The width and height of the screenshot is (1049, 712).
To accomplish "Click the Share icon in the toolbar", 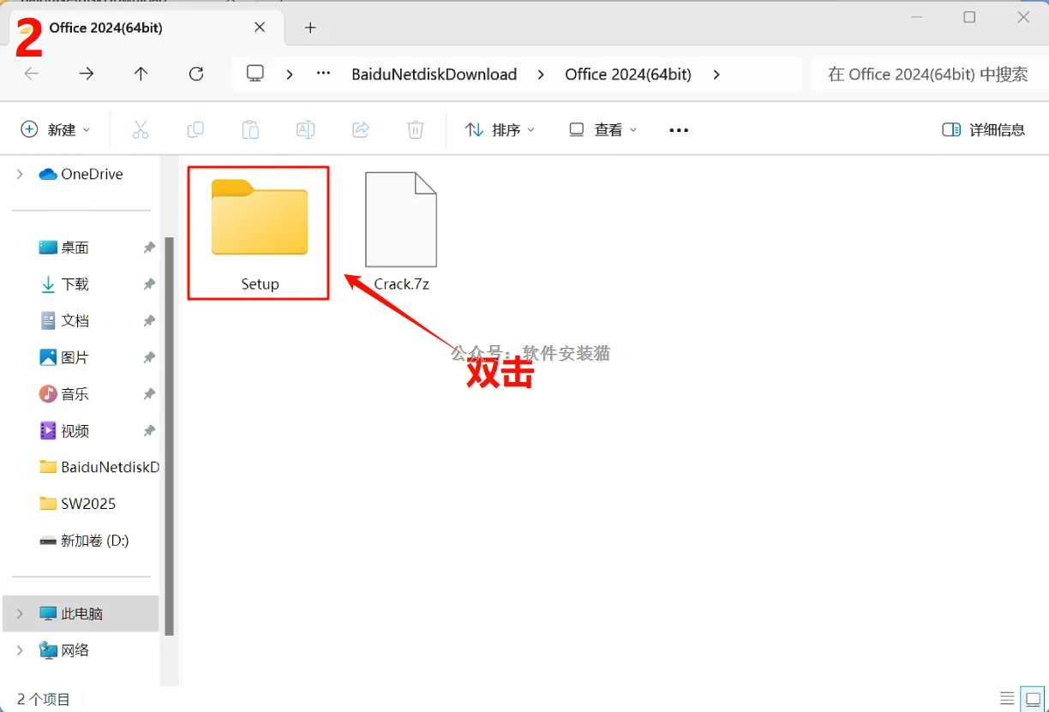I will pyautogui.click(x=360, y=129).
